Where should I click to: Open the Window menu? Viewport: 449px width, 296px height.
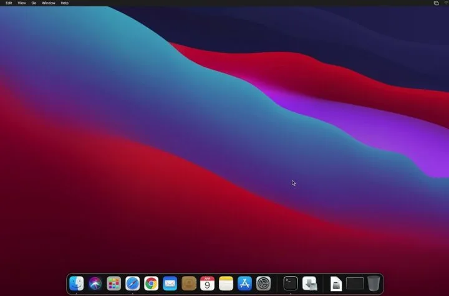tap(49, 3)
